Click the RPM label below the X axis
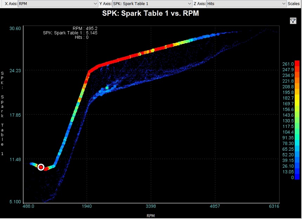The height and width of the screenshot is (219, 302). (x=150, y=215)
